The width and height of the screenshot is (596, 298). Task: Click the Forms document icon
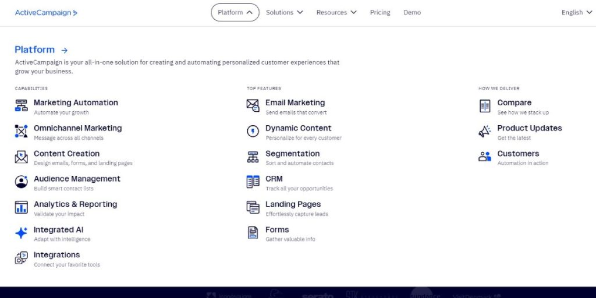coord(253,233)
